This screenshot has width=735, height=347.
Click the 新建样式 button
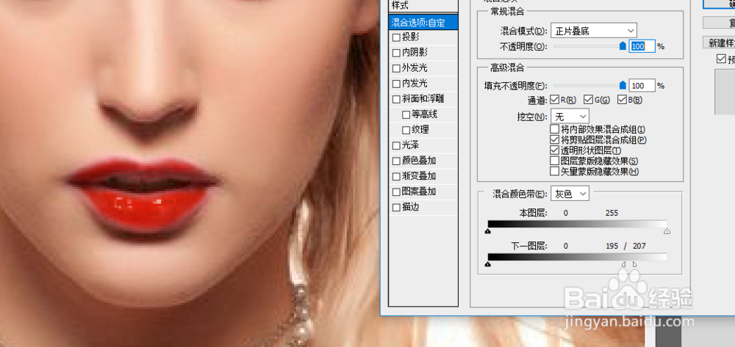point(719,43)
